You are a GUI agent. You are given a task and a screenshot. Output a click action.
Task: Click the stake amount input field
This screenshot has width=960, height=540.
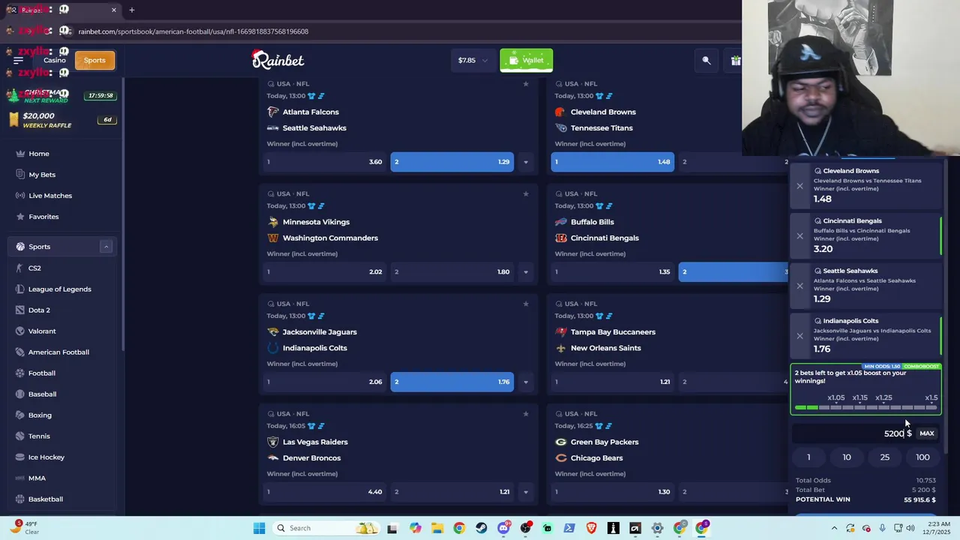(853, 433)
